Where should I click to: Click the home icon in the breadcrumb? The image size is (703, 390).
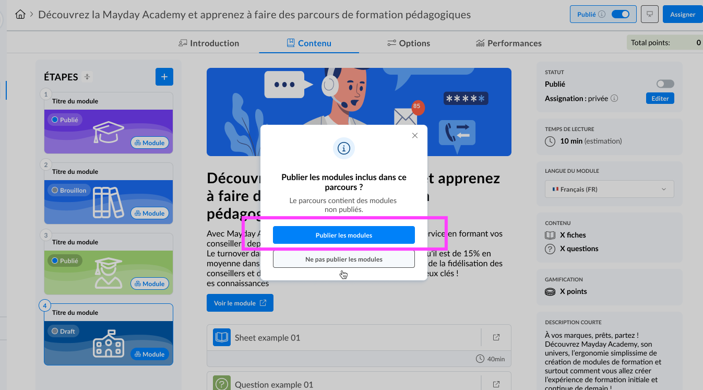20,15
